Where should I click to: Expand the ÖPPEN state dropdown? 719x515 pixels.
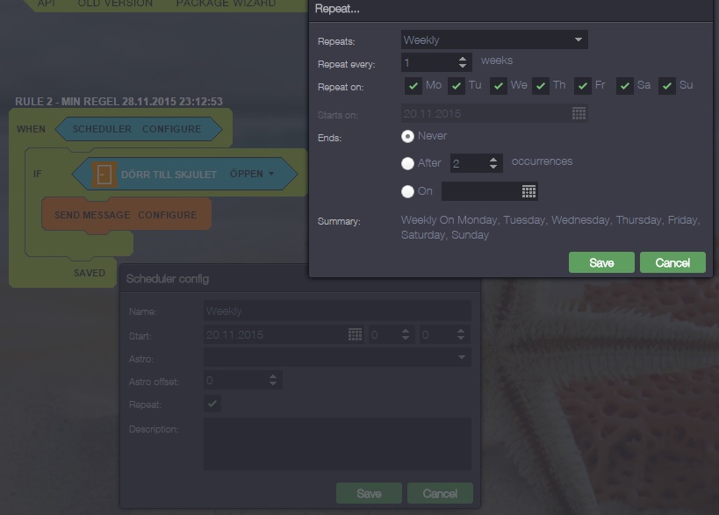(252, 174)
